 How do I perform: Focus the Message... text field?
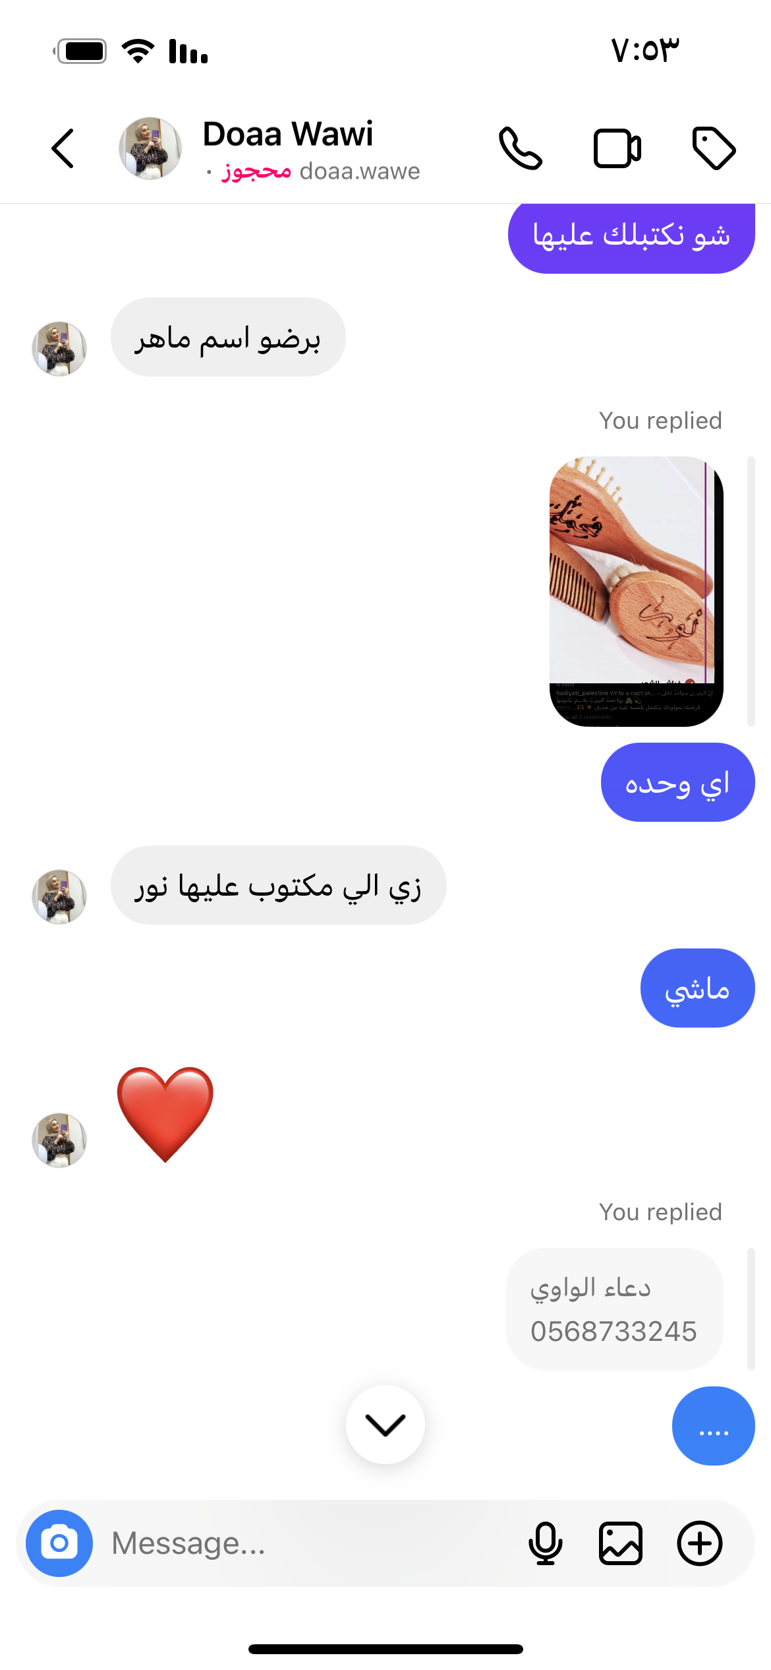[x=310, y=1543]
